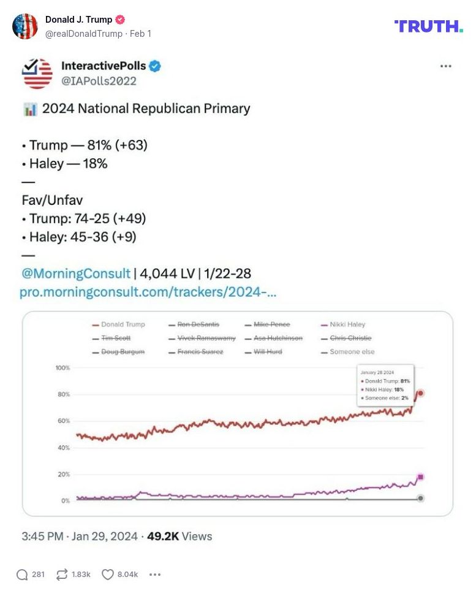Open Donald J. Trump's profile avatar
Image resolution: width=476 pixels, height=593 pixels.
[x=26, y=27]
